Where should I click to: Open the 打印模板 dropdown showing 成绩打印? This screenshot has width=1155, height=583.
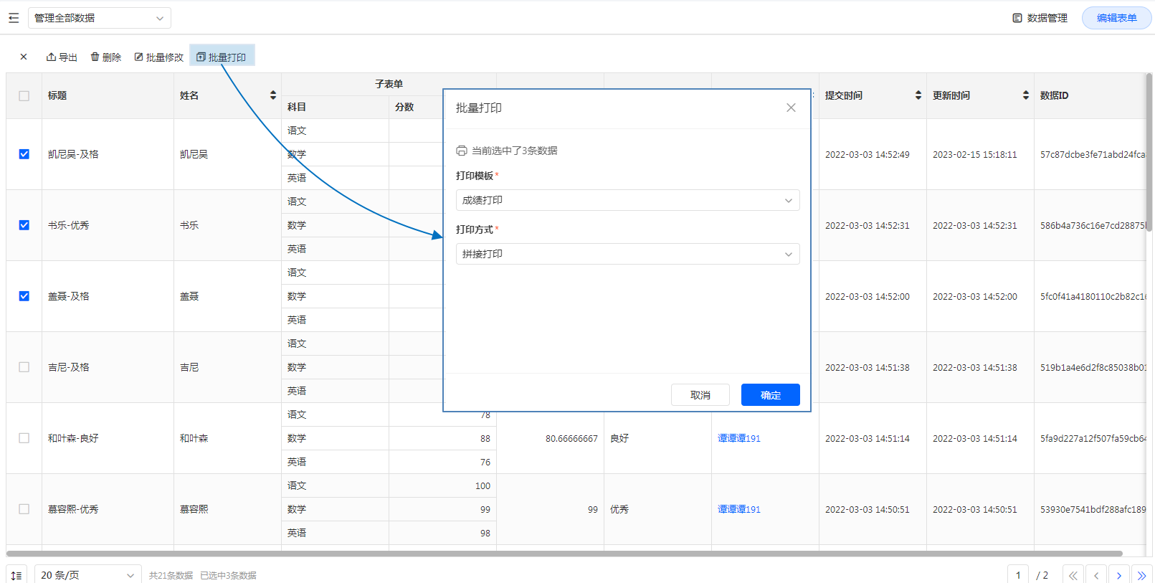[627, 201]
